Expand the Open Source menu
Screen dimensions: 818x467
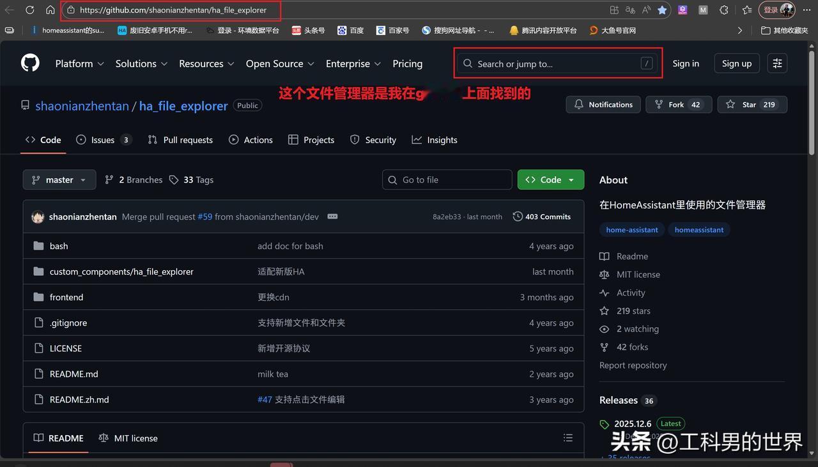pyautogui.click(x=280, y=63)
